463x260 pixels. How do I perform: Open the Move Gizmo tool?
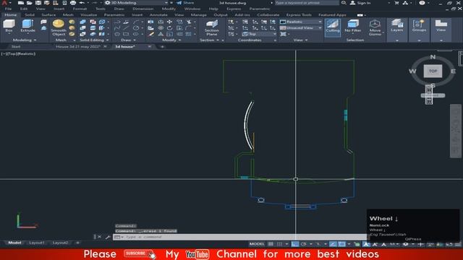(375, 27)
